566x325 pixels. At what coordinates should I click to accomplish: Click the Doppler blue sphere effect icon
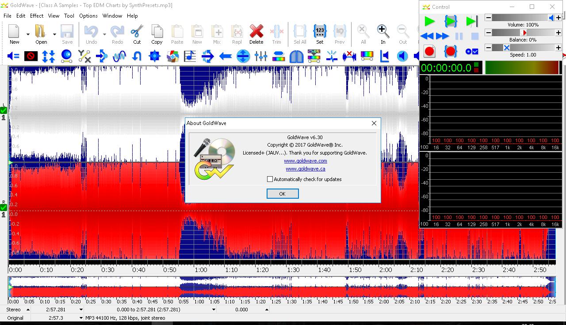(66, 56)
